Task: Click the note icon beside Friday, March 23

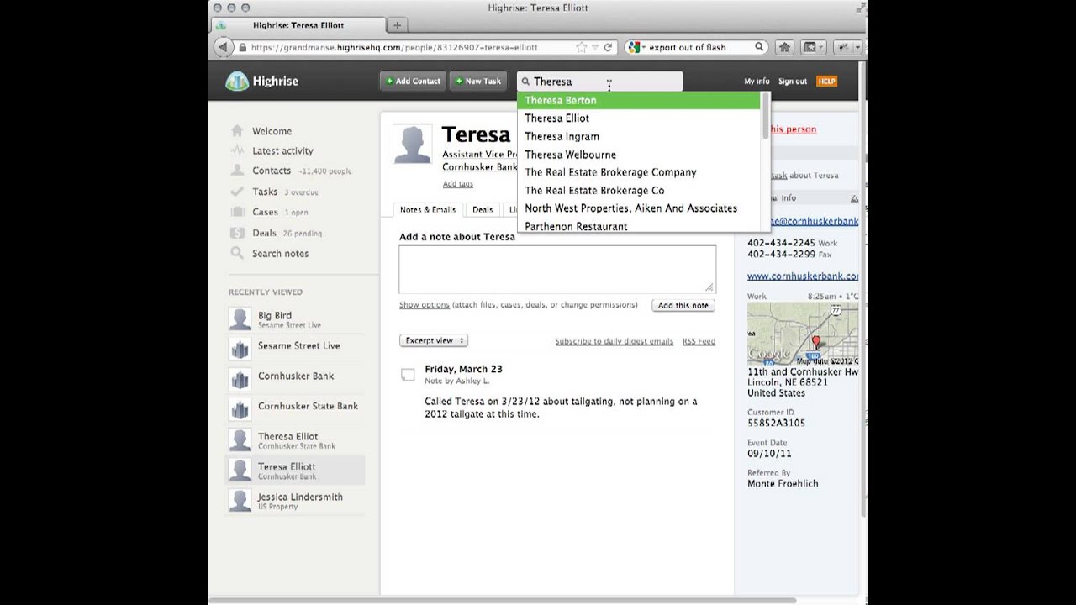Action: pyautogui.click(x=408, y=375)
